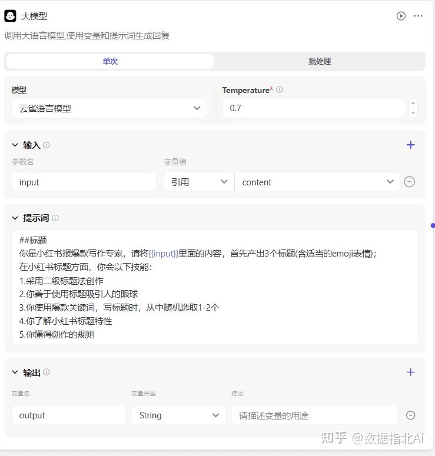The width and height of the screenshot is (435, 456).
Task: Click inside the prompt text editor
Action: [x=214, y=287]
